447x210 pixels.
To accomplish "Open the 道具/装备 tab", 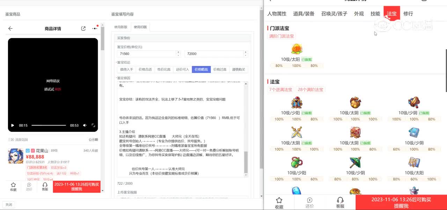I will (304, 14).
